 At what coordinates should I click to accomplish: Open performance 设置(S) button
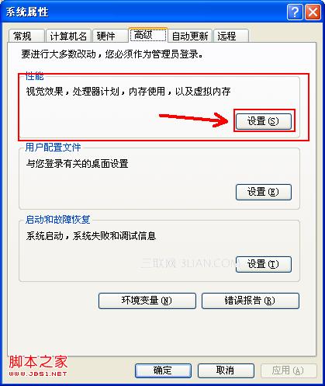tap(264, 121)
